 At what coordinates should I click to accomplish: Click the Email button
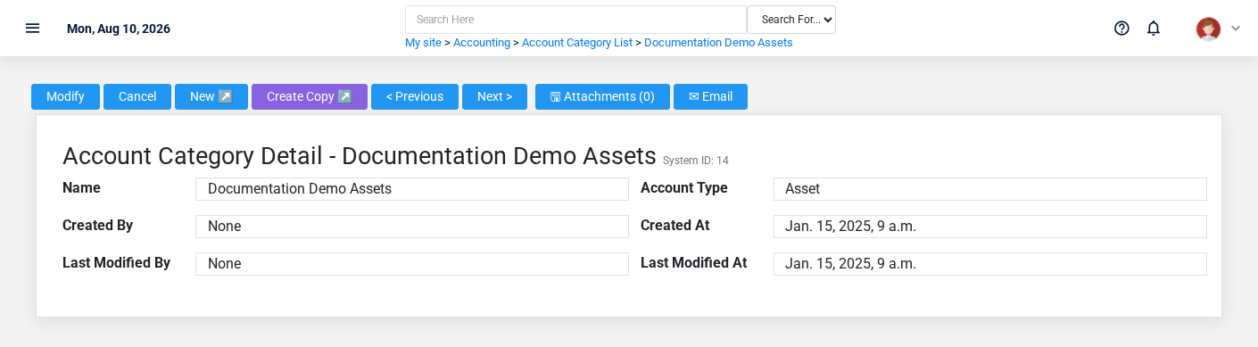pyautogui.click(x=710, y=96)
